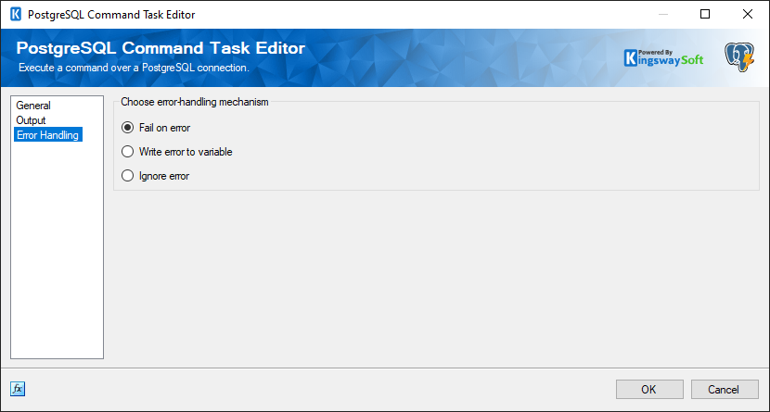The width and height of the screenshot is (770, 412).
Task: Click the "PostgreSQL Command Task Editor" banner heading
Action: [160, 48]
